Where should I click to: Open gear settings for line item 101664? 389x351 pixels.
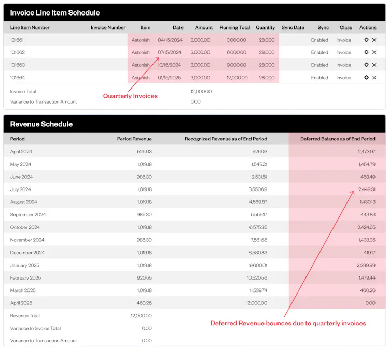tap(366, 77)
